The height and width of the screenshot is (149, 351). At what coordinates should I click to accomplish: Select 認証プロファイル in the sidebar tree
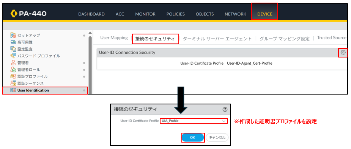[x=33, y=76]
